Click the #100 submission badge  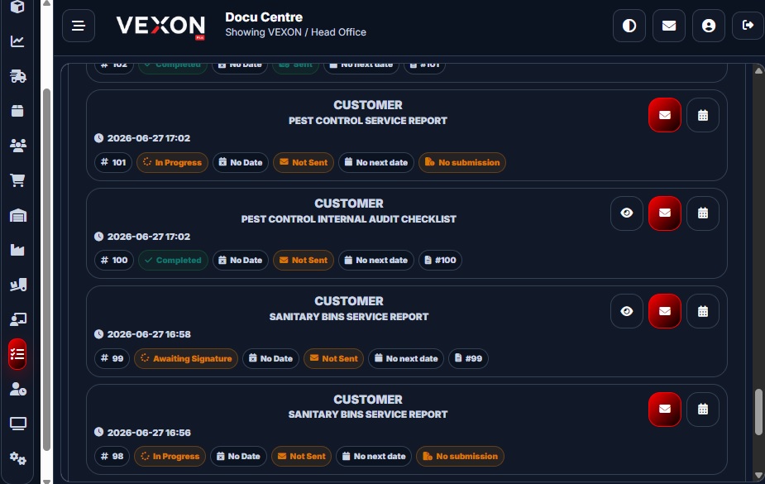pyautogui.click(x=440, y=260)
